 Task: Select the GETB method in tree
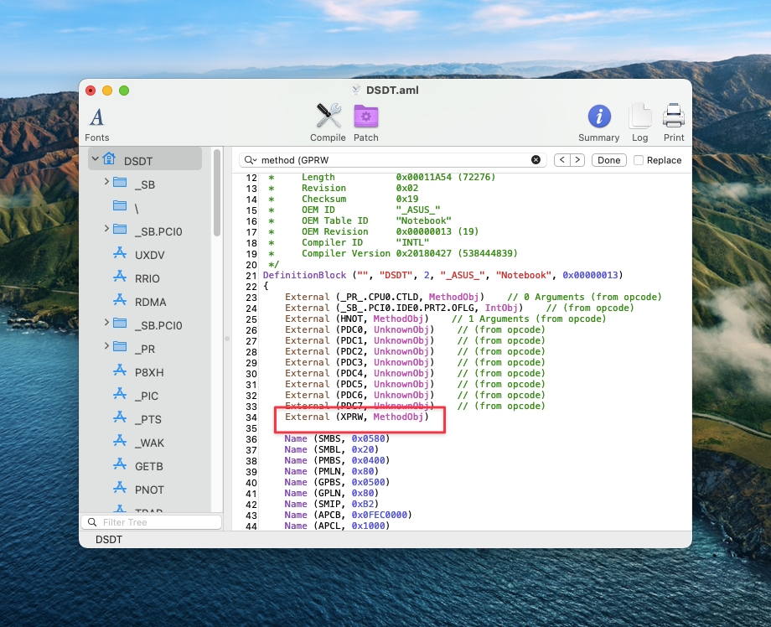[x=148, y=466]
